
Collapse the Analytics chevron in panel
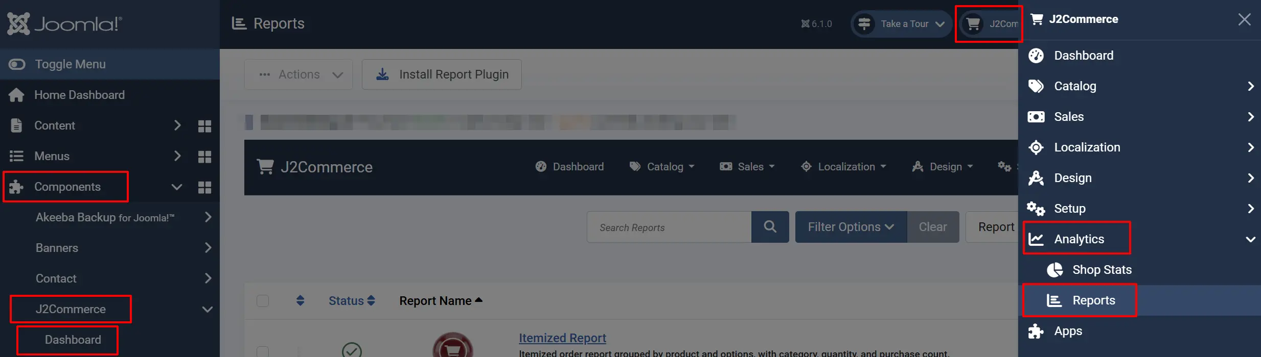[x=1250, y=239]
